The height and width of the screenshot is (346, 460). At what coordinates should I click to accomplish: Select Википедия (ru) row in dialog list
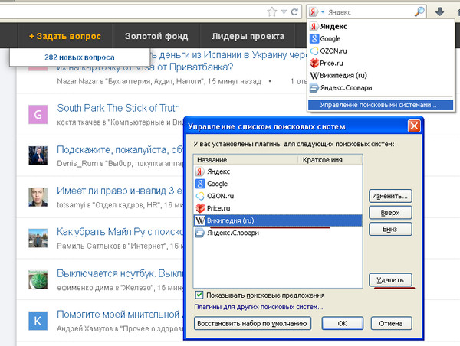coord(278,220)
